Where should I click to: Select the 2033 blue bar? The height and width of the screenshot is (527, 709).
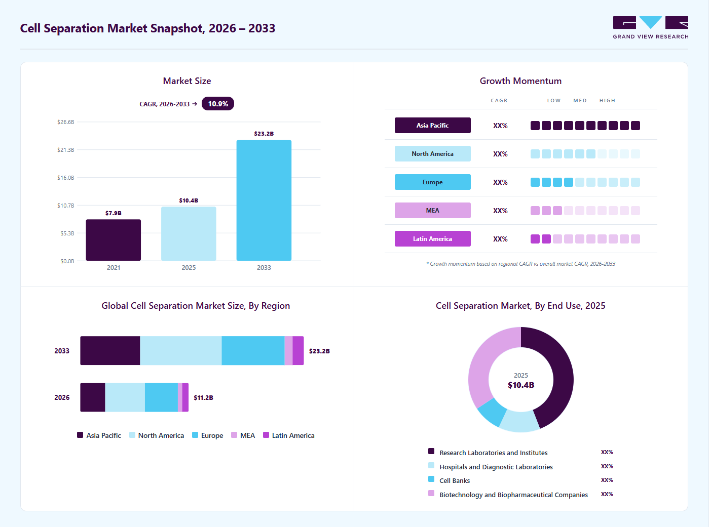(264, 200)
